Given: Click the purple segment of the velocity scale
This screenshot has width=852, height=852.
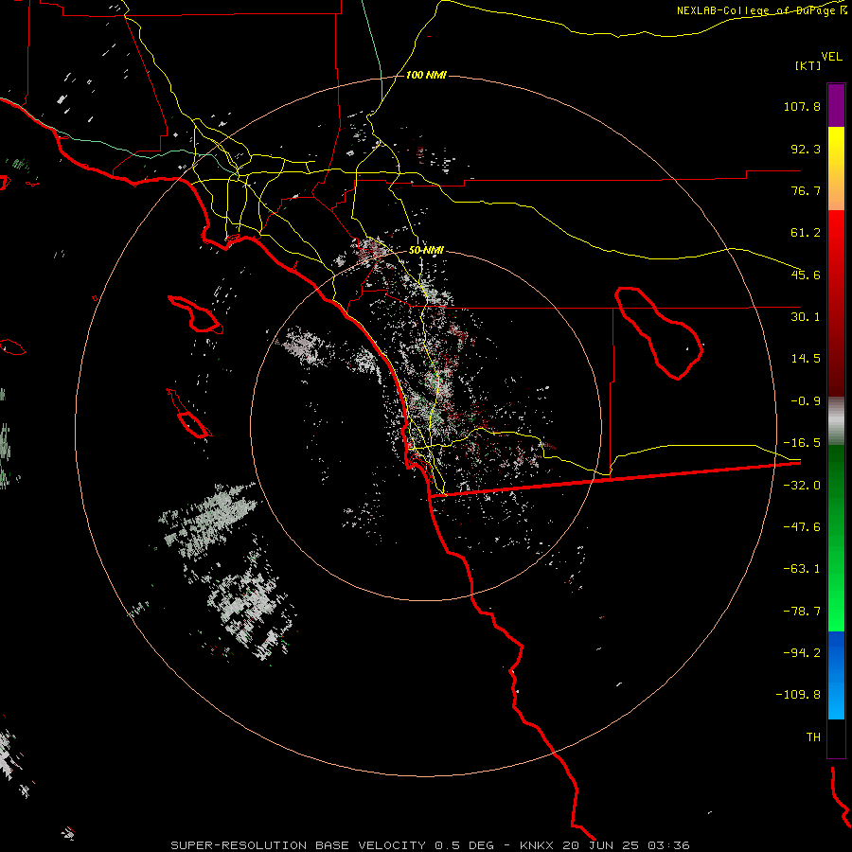Looking at the screenshot, I should (x=836, y=105).
